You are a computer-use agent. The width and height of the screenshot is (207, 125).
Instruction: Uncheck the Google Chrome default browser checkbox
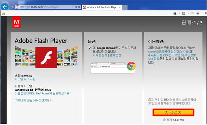90,48
